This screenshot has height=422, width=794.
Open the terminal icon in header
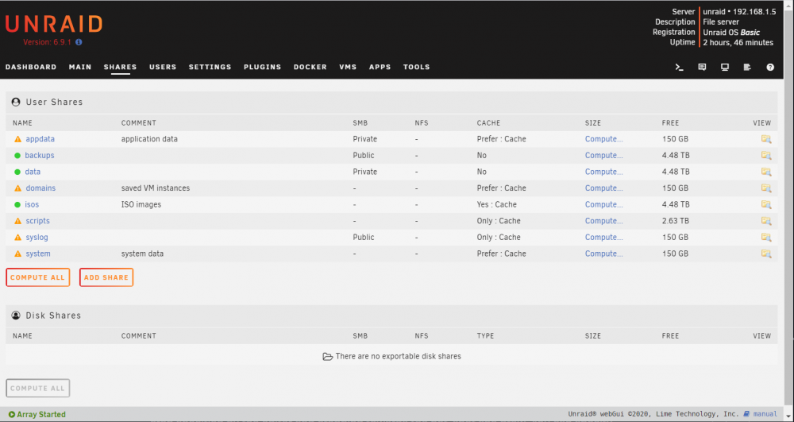680,67
